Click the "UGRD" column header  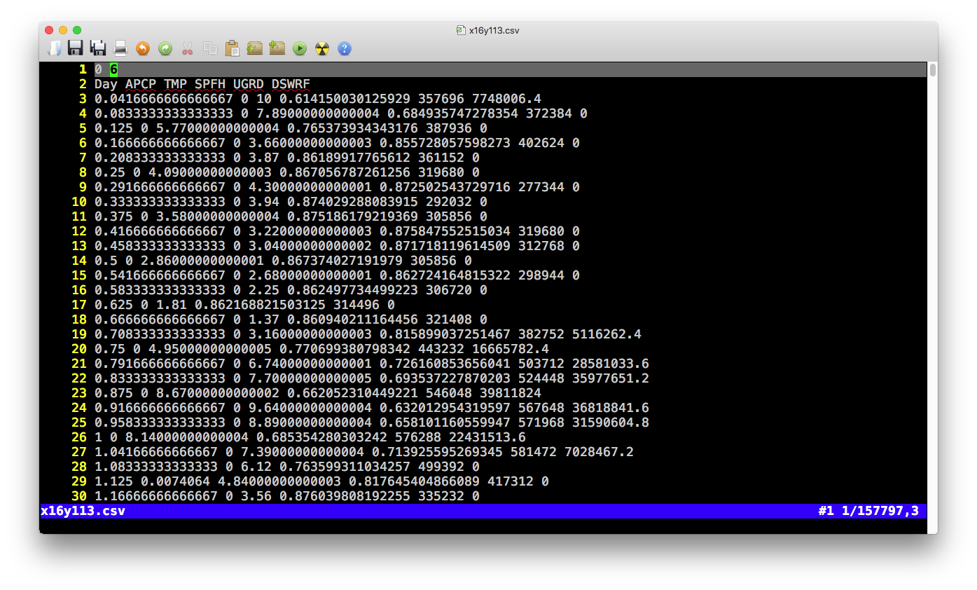coord(249,84)
